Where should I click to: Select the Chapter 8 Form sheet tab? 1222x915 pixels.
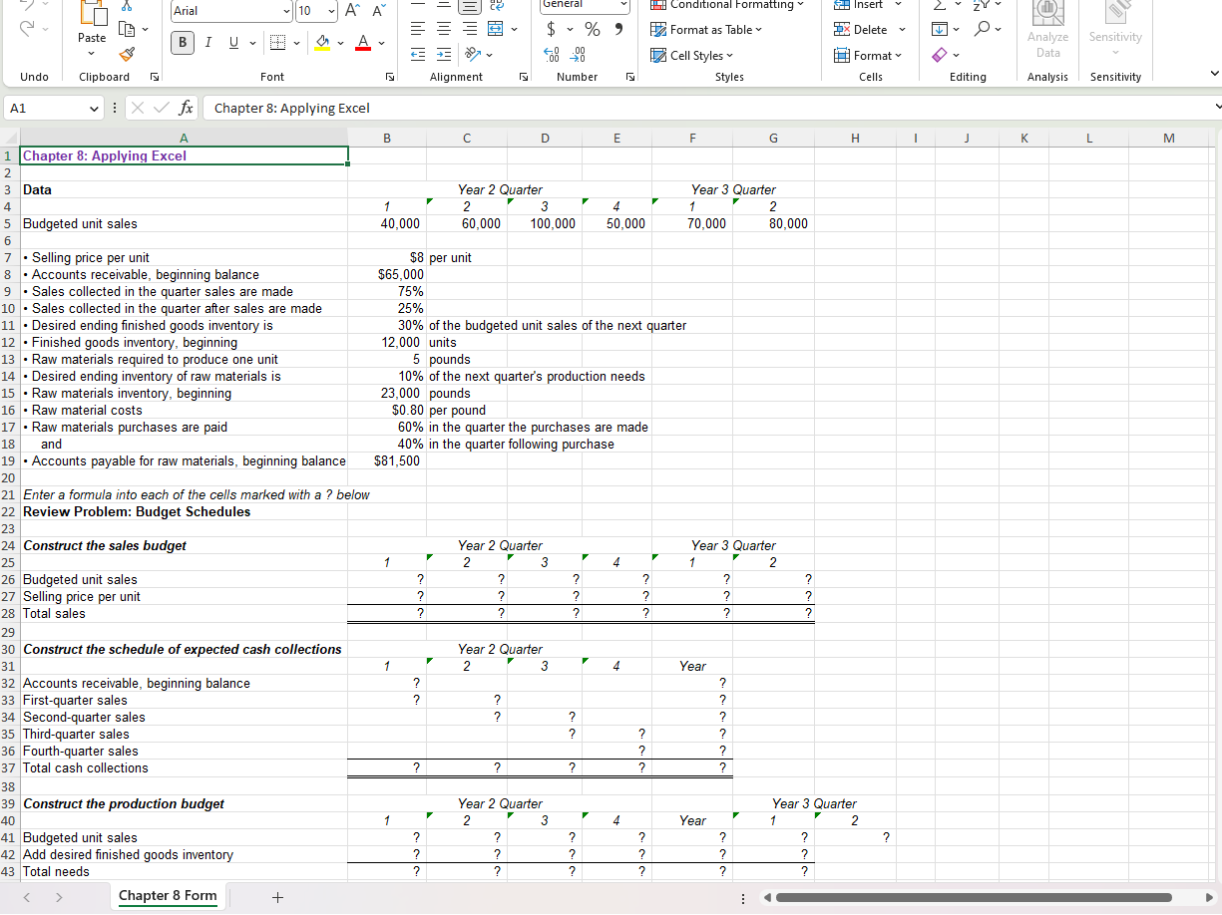pyautogui.click(x=167, y=896)
